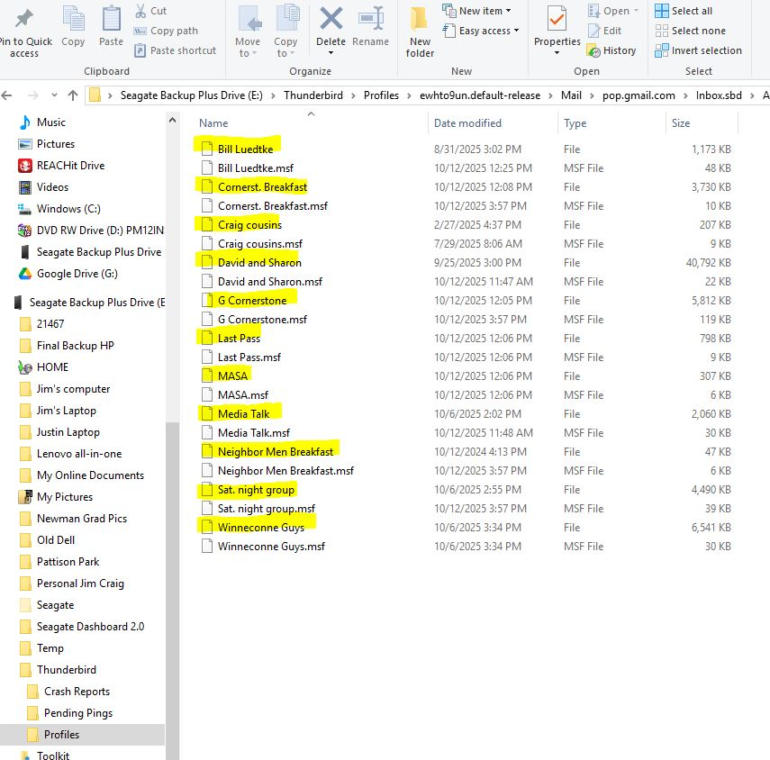Select the Winneconne Guys.msf file
Screen dimensions: 770x760
271,546
